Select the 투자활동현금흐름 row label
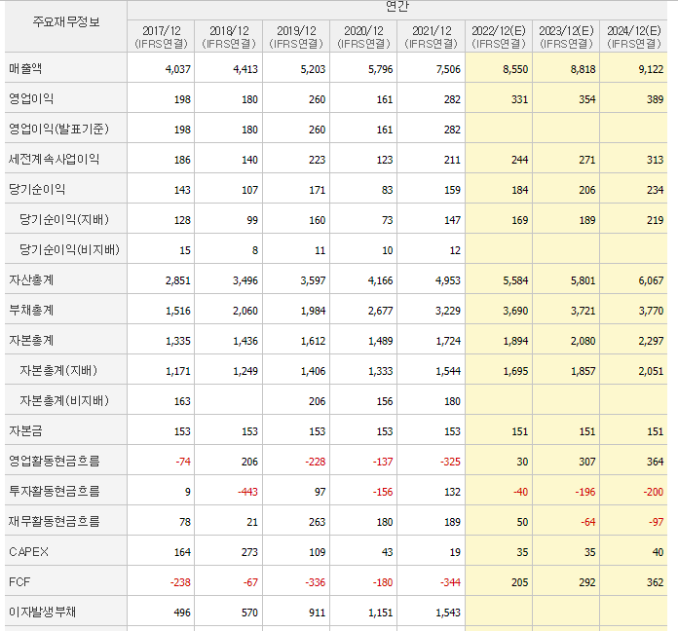 point(54,492)
